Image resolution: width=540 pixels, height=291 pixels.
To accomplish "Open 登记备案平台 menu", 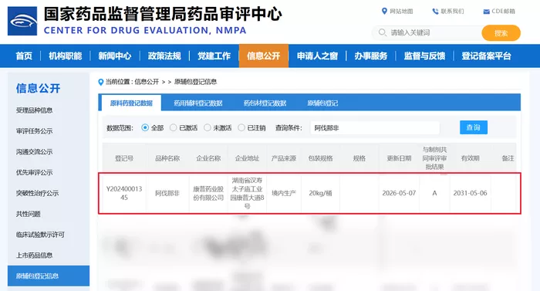I will point(486,56).
